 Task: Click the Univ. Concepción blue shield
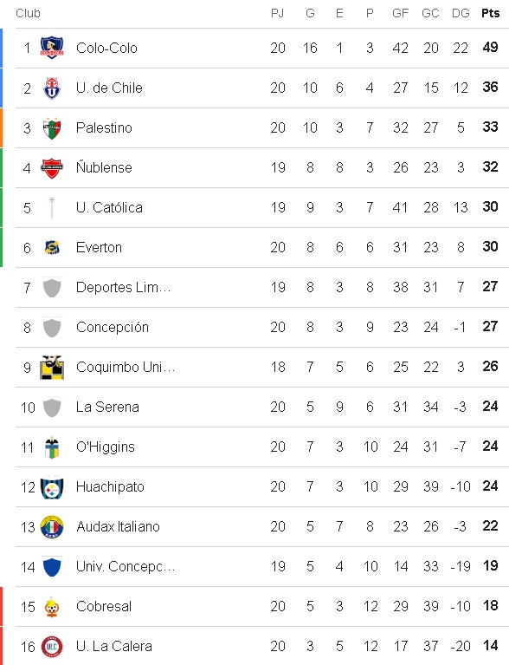52,567
